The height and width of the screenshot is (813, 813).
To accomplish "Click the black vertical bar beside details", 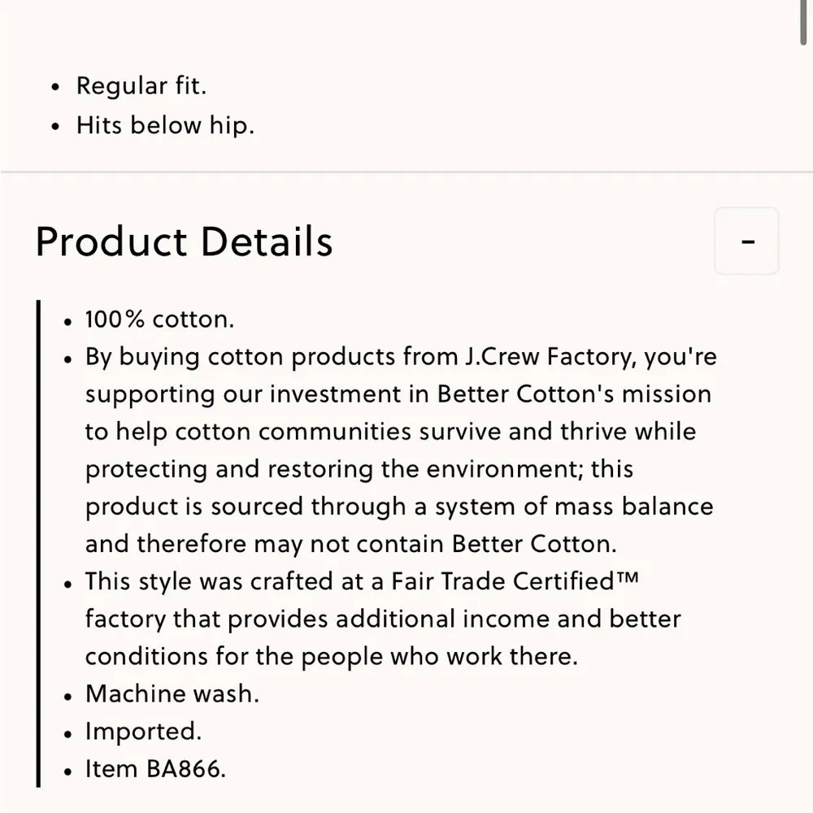I will pyautogui.click(x=38, y=543).
